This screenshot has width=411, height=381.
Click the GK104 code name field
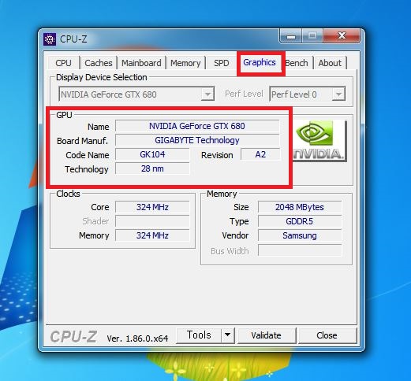coord(152,154)
